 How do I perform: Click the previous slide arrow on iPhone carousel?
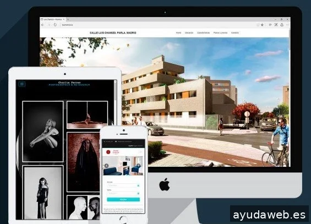[106, 166]
